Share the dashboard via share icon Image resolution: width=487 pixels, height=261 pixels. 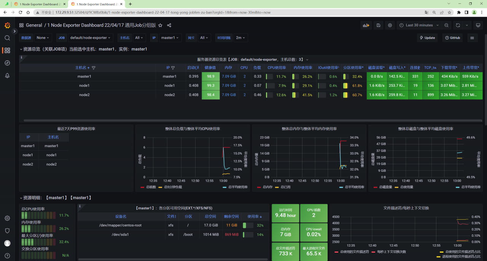(x=169, y=25)
